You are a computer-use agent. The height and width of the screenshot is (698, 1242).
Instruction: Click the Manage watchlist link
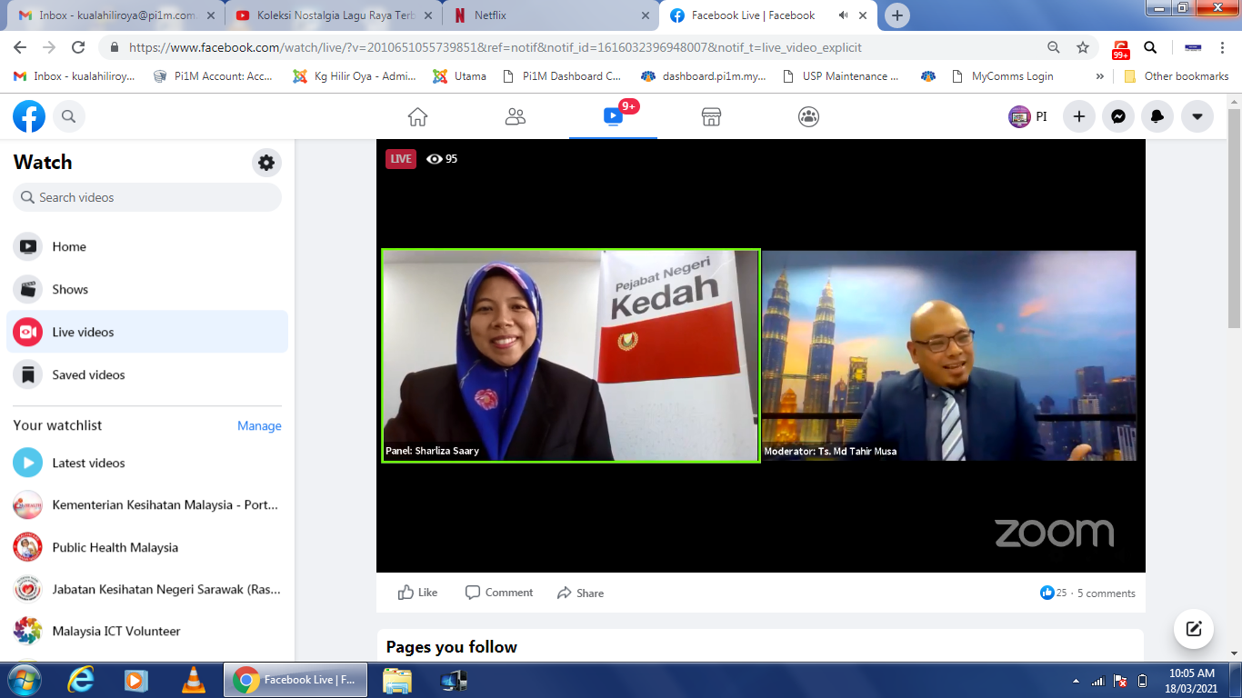click(259, 425)
